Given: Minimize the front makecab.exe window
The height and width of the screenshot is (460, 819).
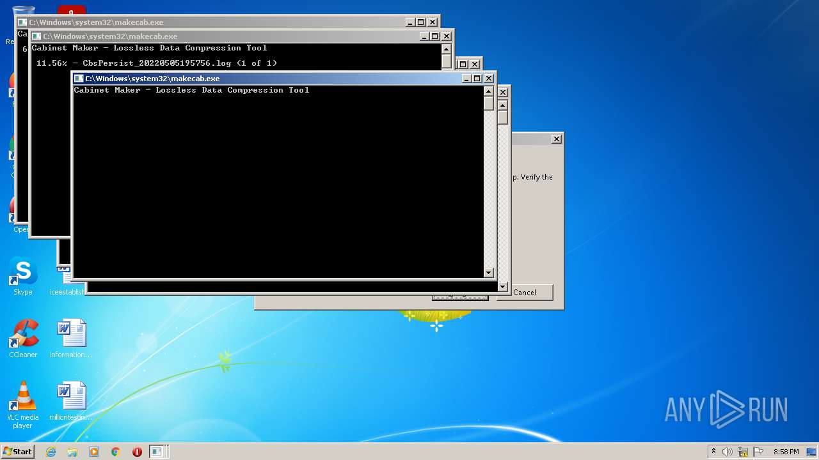Looking at the screenshot, I should click(x=467, y=79).
